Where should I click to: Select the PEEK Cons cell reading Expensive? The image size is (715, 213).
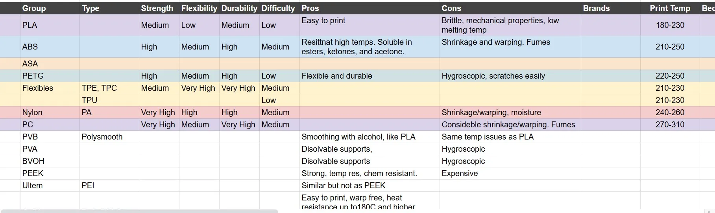[510, 174]
